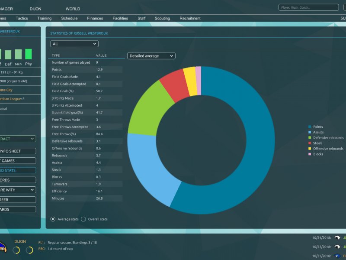The image size is (346, 260).
Task: Open the compare with dropdown in the left panel
Action: click(x=17, y=190)
